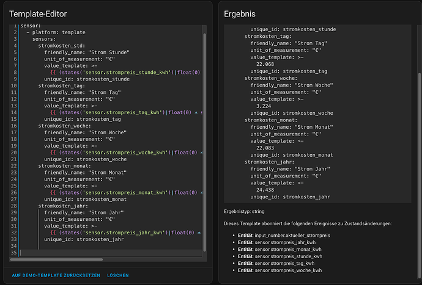The image size is (422, 285).
Task: Click the strompreis_stunde_kwh template line
Action: [125, 72]
